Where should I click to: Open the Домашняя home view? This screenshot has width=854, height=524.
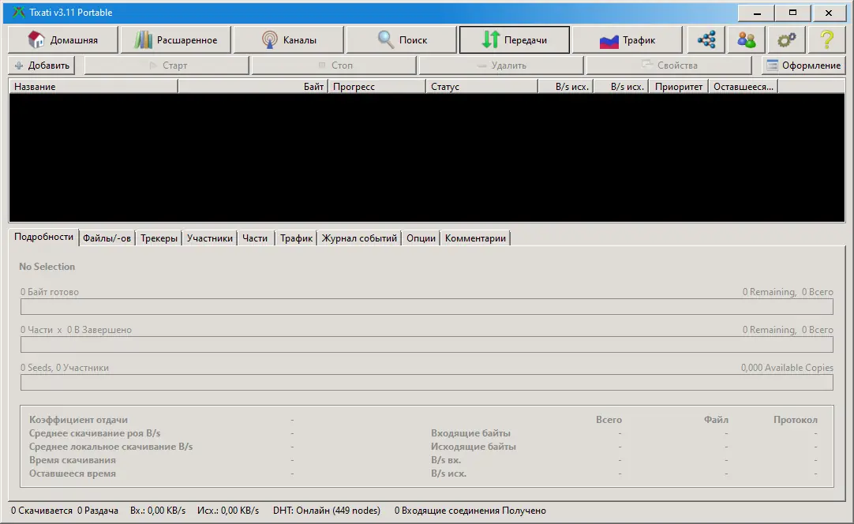(62, 39)
